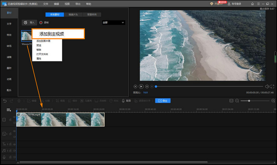Screen dimensions: 277x165
Task: Open the 帮助 help menu
Action: click(89, 4)
